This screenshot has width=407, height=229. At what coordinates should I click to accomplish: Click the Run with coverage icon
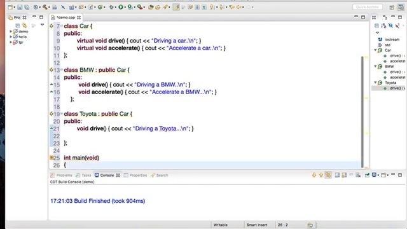pyautogui.click(x=130, y=7)
